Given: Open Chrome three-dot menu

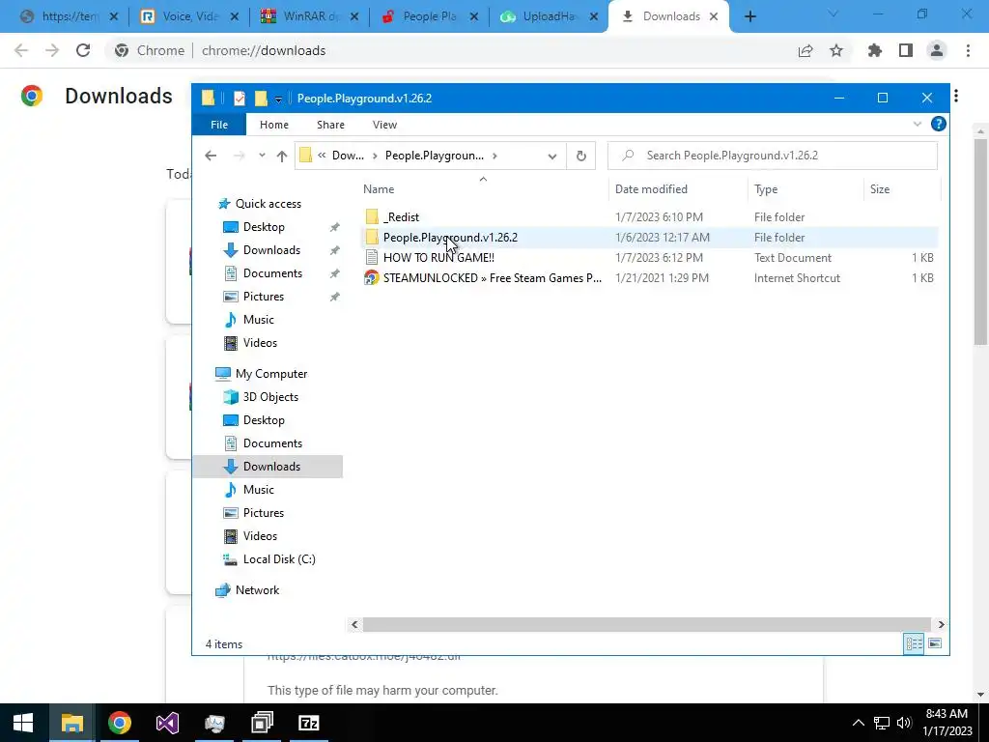Looking at the screenshot, I should (968, 50).
